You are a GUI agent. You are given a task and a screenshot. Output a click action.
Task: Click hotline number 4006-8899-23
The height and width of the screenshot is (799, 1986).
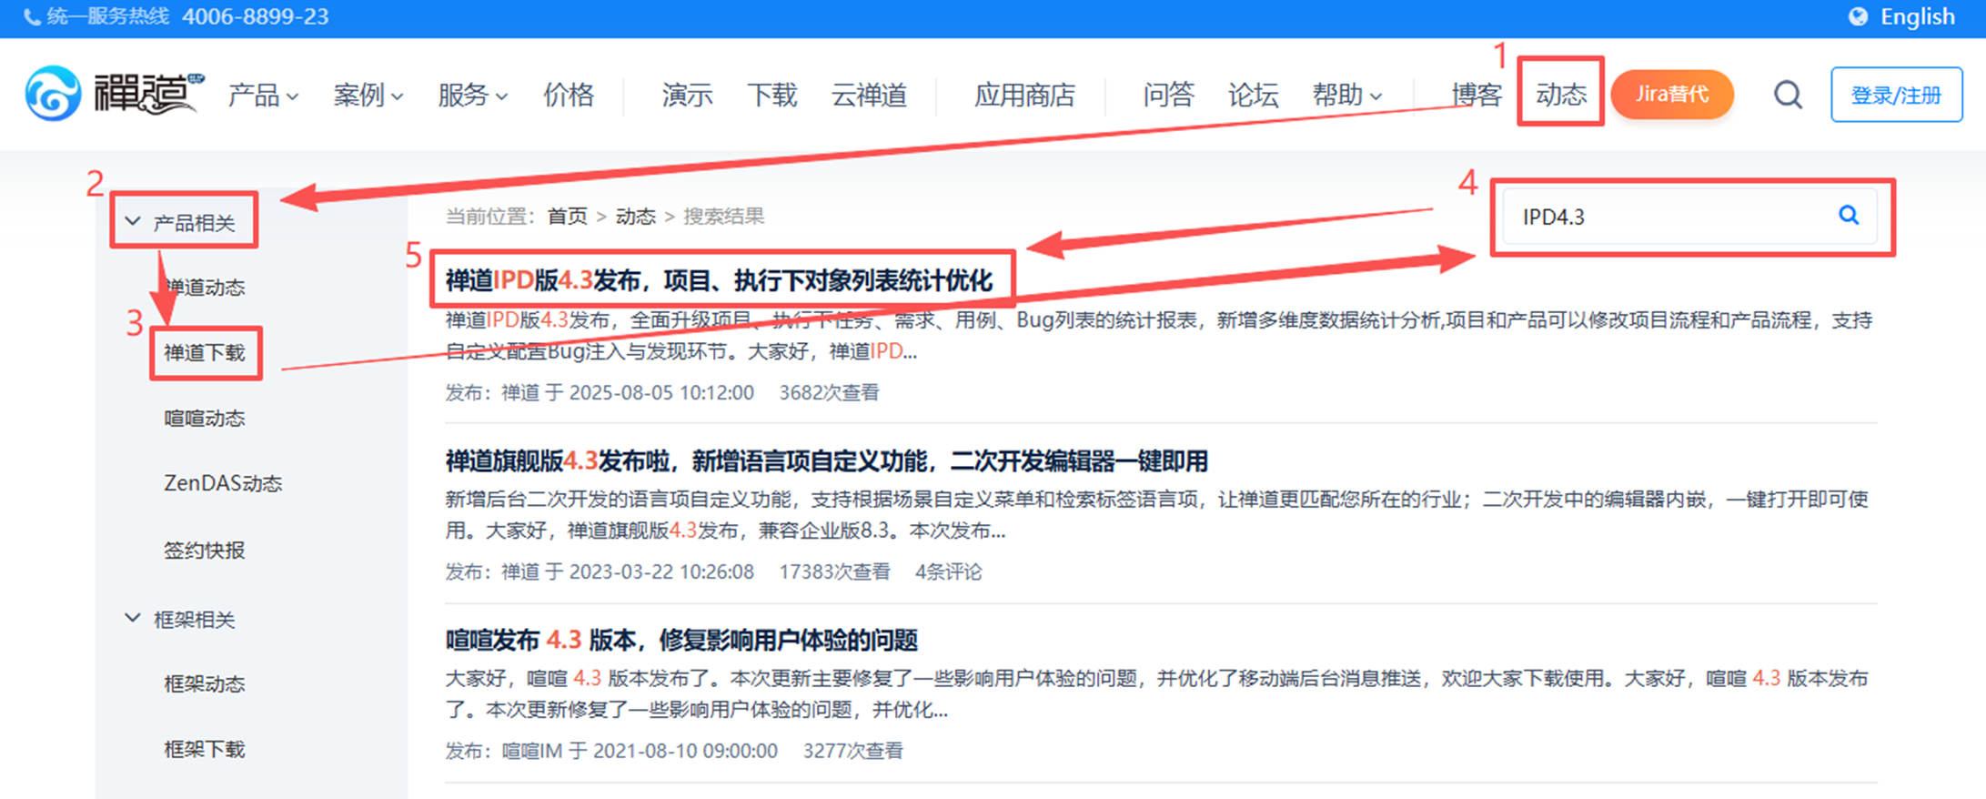(256, 17)
